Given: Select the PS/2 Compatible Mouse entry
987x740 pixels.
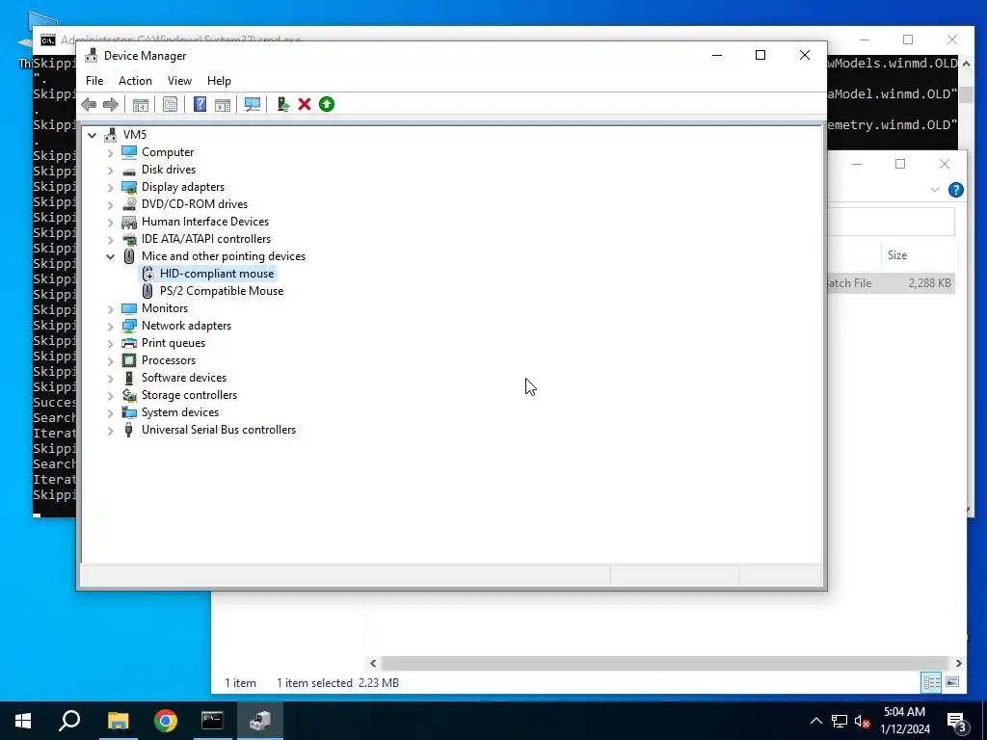Looking at the screenshot, I should (x=222, y=291).
